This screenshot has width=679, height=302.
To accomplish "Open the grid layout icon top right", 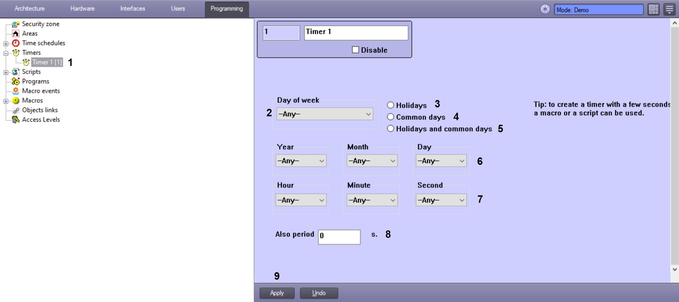I will (653, 9).
